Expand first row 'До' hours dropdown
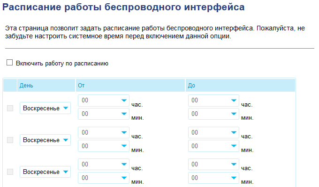Screen dimensions: 319x187 213,101
